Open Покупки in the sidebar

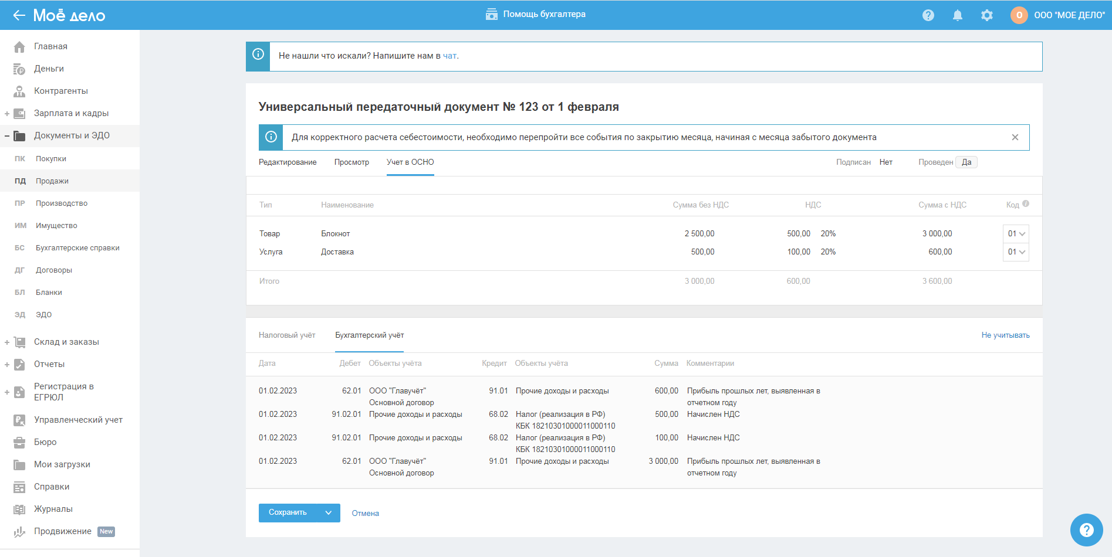(51, 159)
